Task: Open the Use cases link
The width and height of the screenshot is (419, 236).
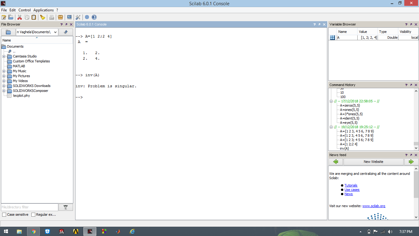Action: pos(352,190)
